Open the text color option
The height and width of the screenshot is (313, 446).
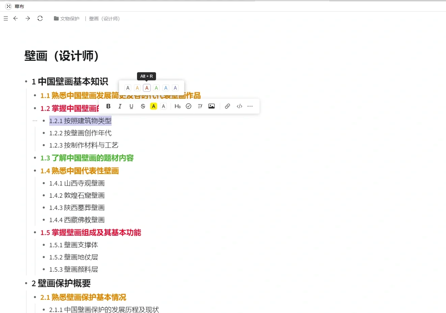click(x=163, y=106)
